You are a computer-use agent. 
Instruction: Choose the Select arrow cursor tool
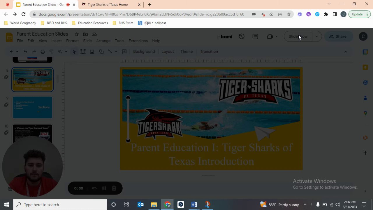[74, 52]
